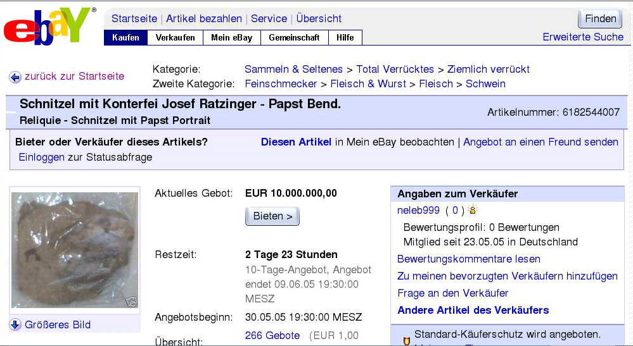
Task: Click the Artikelnummer: 6182544007 text
Action: click(553, 112)
